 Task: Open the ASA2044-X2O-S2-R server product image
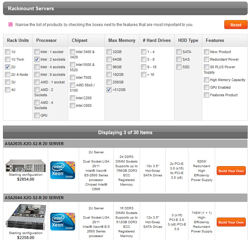coord(25,217)
